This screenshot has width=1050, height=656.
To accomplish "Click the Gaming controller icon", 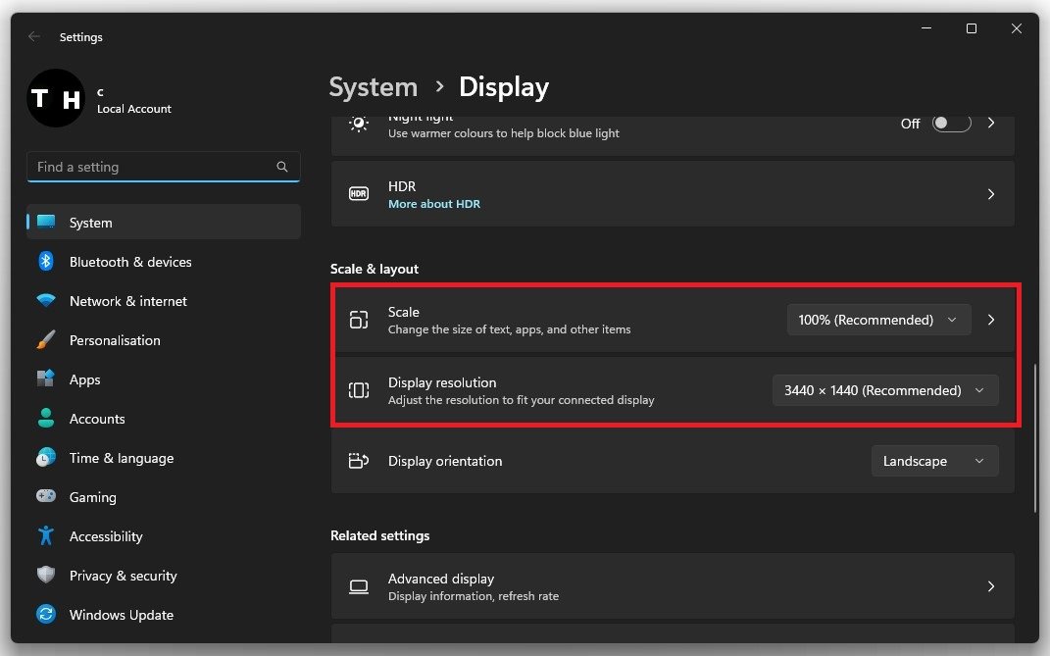I will click(46, 497).
